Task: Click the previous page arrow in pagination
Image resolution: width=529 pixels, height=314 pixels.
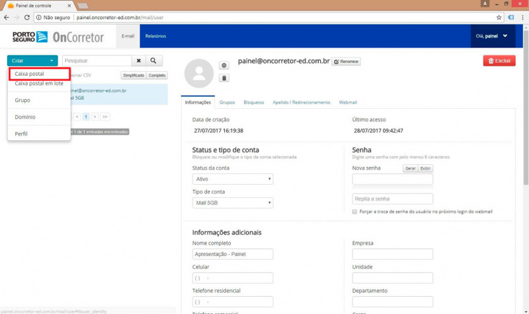Action: 77,117
